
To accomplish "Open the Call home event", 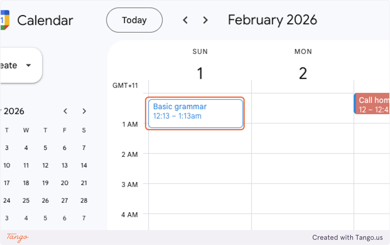I will 372,104.
